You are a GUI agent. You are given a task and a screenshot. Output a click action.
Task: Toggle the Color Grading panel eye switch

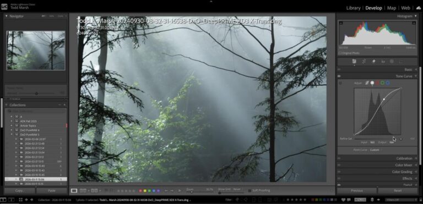click(339, 172)
